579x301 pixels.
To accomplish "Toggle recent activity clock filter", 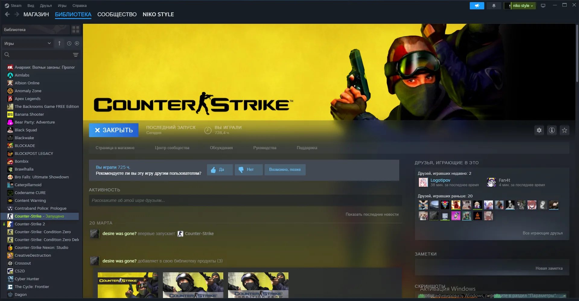I will coord(69,43).
